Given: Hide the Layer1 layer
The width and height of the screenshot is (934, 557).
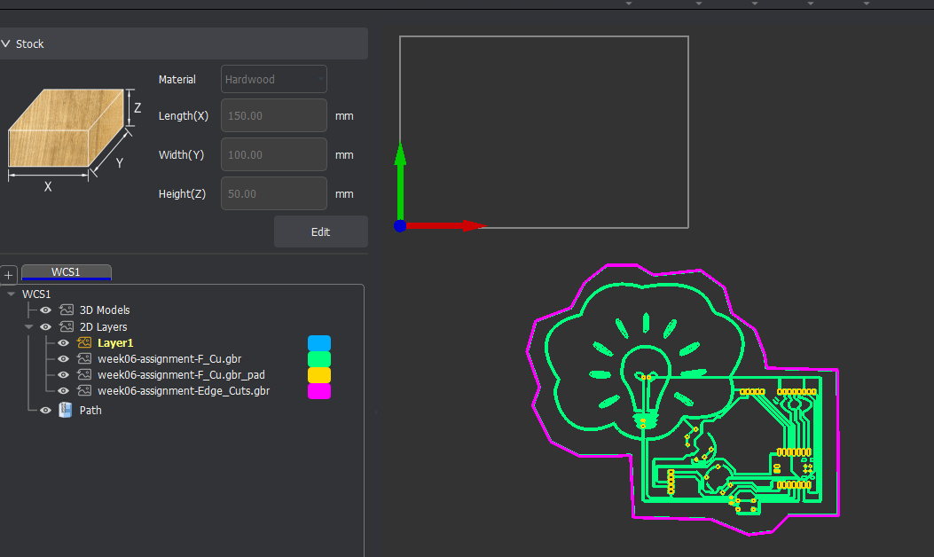Looking at the screenshot, I should (63, 342).
